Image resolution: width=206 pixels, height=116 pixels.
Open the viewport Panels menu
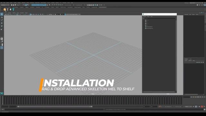pos(26,13)
